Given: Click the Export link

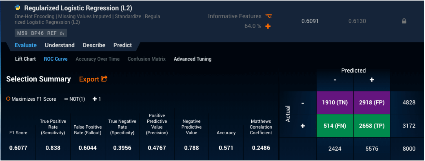Looking at the screenshot, I should tap(89, 79).
